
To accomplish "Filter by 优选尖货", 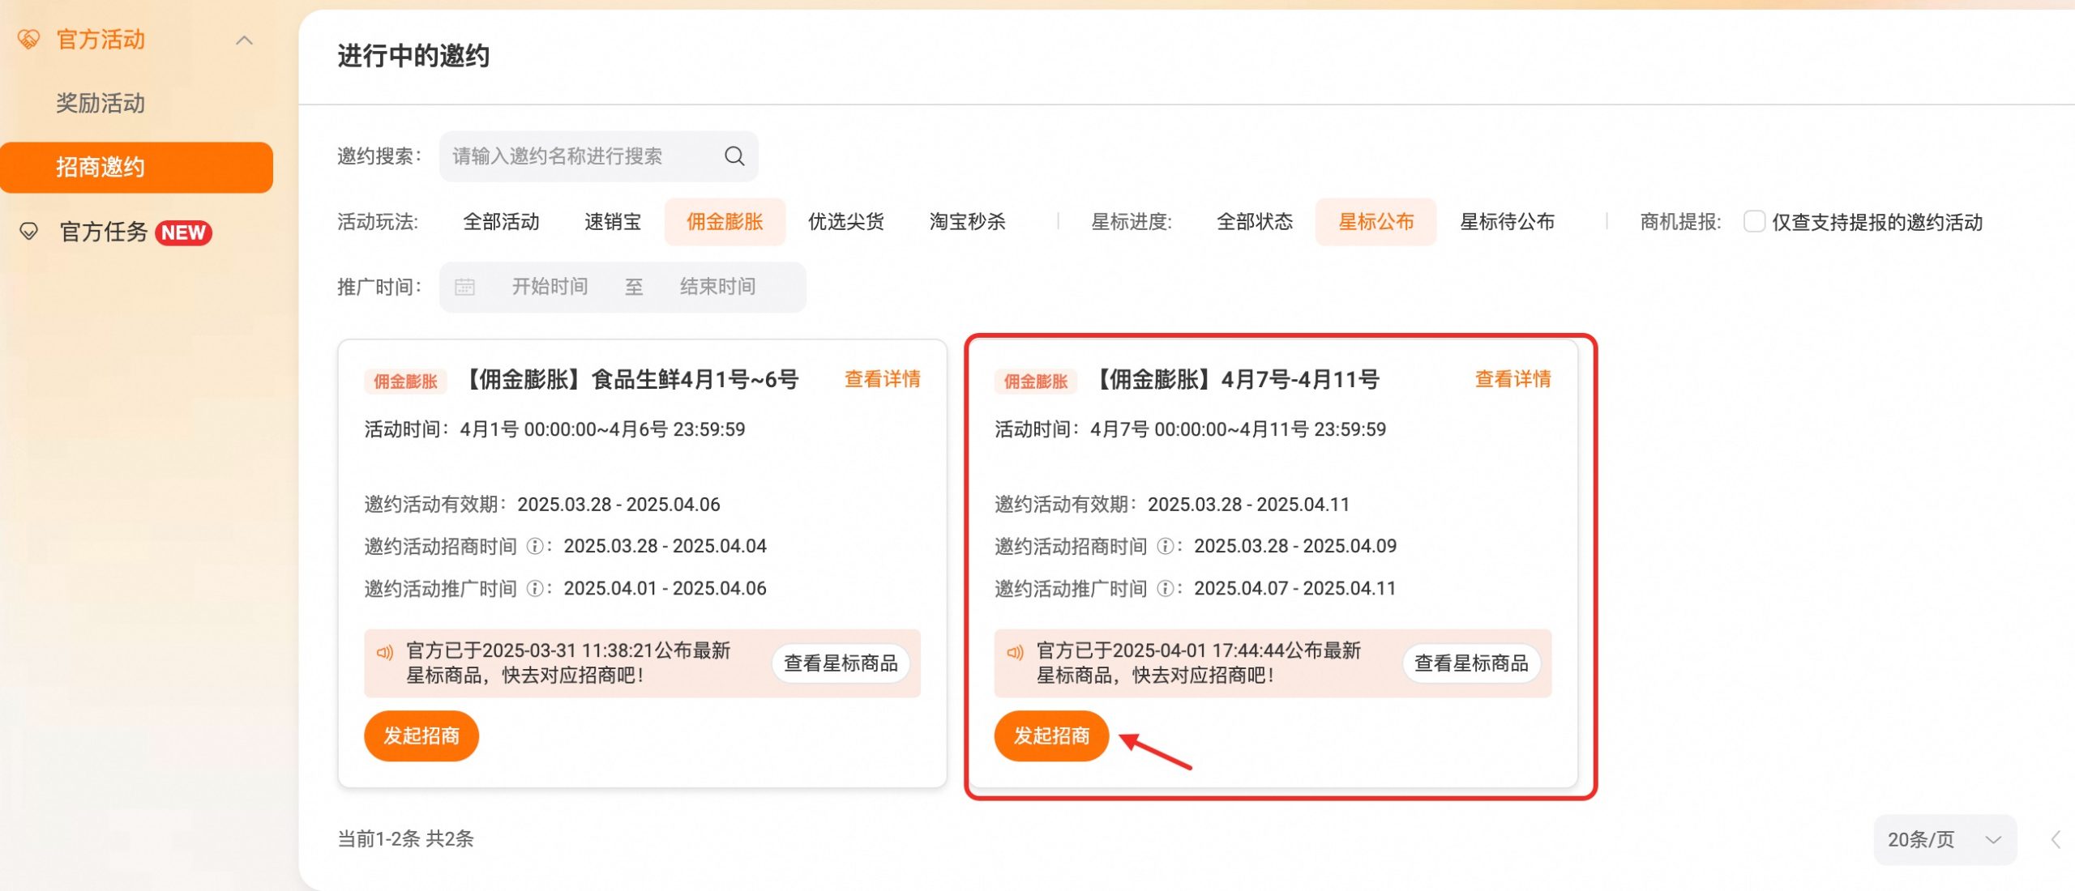I will coord(845,221).
